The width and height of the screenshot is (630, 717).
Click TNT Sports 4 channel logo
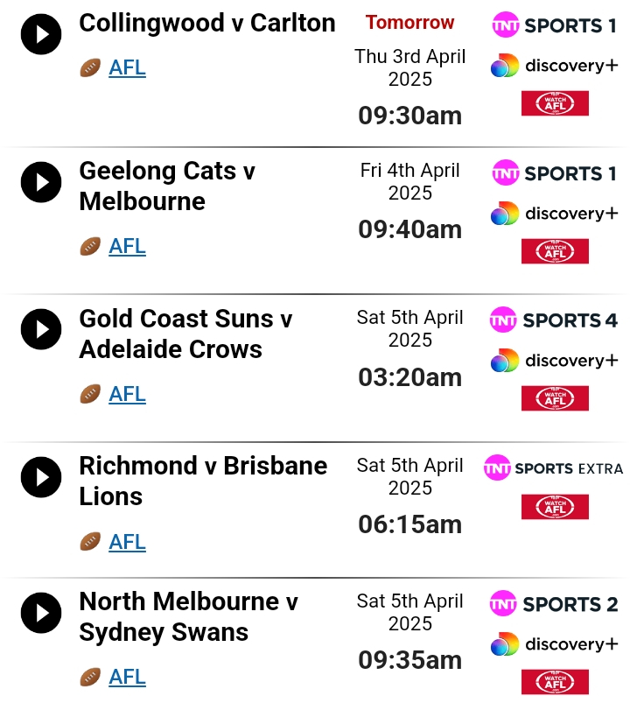554,320
